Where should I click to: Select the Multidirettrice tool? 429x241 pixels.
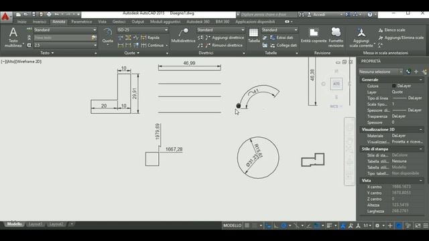(183, 35)
